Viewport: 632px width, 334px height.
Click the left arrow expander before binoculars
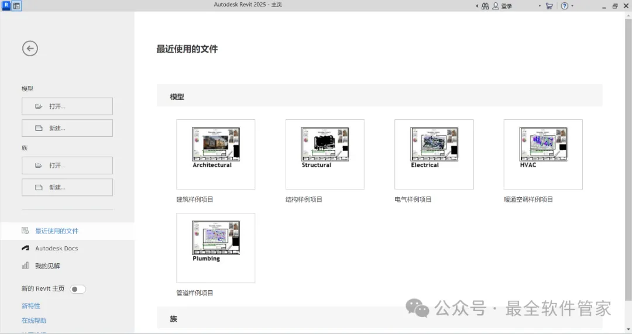477,6
